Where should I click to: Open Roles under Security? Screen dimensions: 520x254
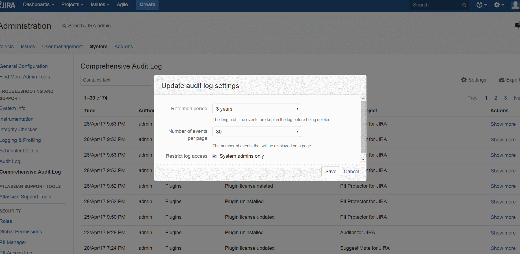coord(6,221)
